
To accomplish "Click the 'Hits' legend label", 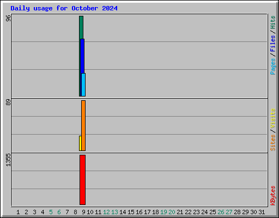I will click(x=272, y=22).
